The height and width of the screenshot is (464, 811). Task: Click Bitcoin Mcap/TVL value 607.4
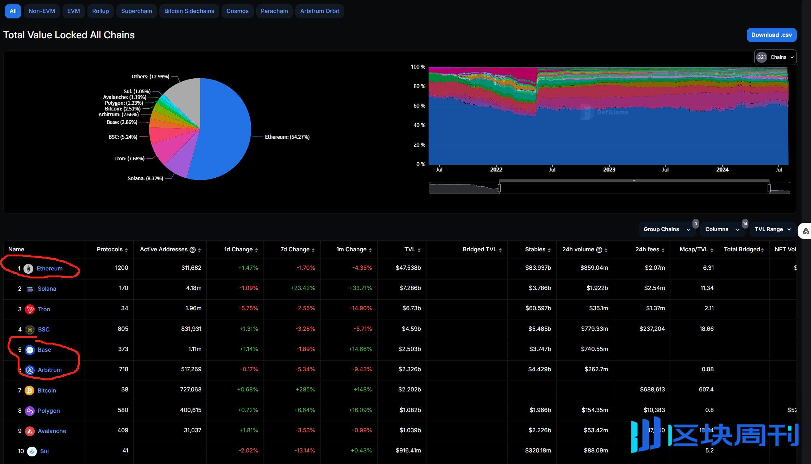point(706,390)
